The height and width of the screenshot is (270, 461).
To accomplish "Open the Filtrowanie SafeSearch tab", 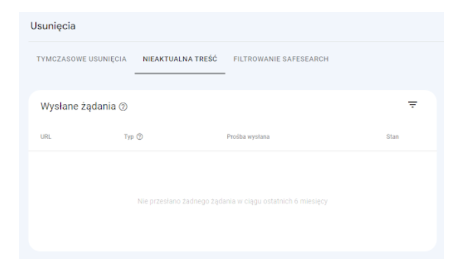I will [x=282, y=59].
